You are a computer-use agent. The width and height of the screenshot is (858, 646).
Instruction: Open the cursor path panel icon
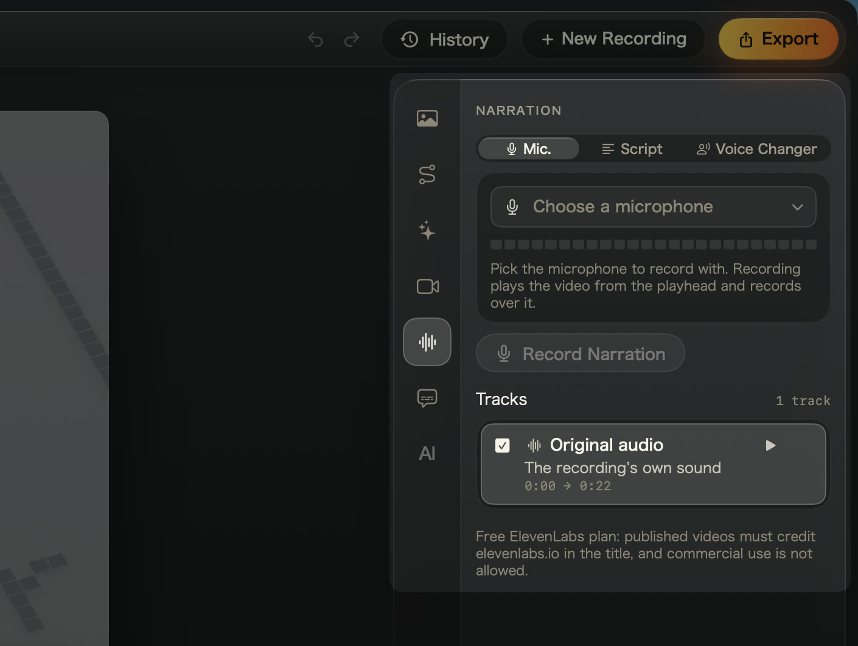point(427,175)
